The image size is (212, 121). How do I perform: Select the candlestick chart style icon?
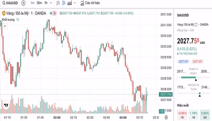pos(64,3)
